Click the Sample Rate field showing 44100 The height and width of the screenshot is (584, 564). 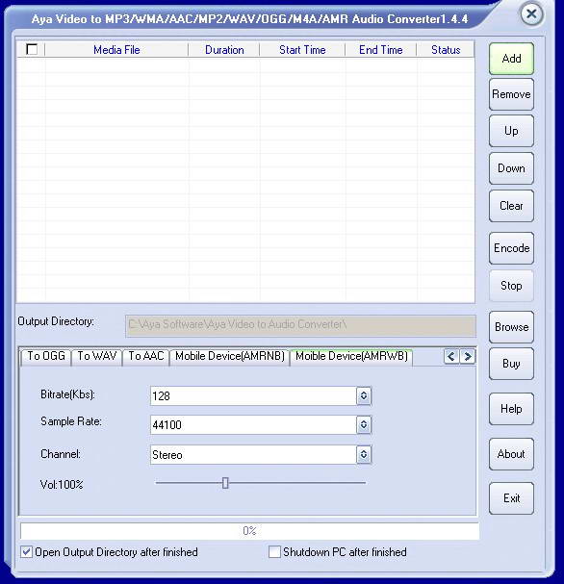pos(253,424)
